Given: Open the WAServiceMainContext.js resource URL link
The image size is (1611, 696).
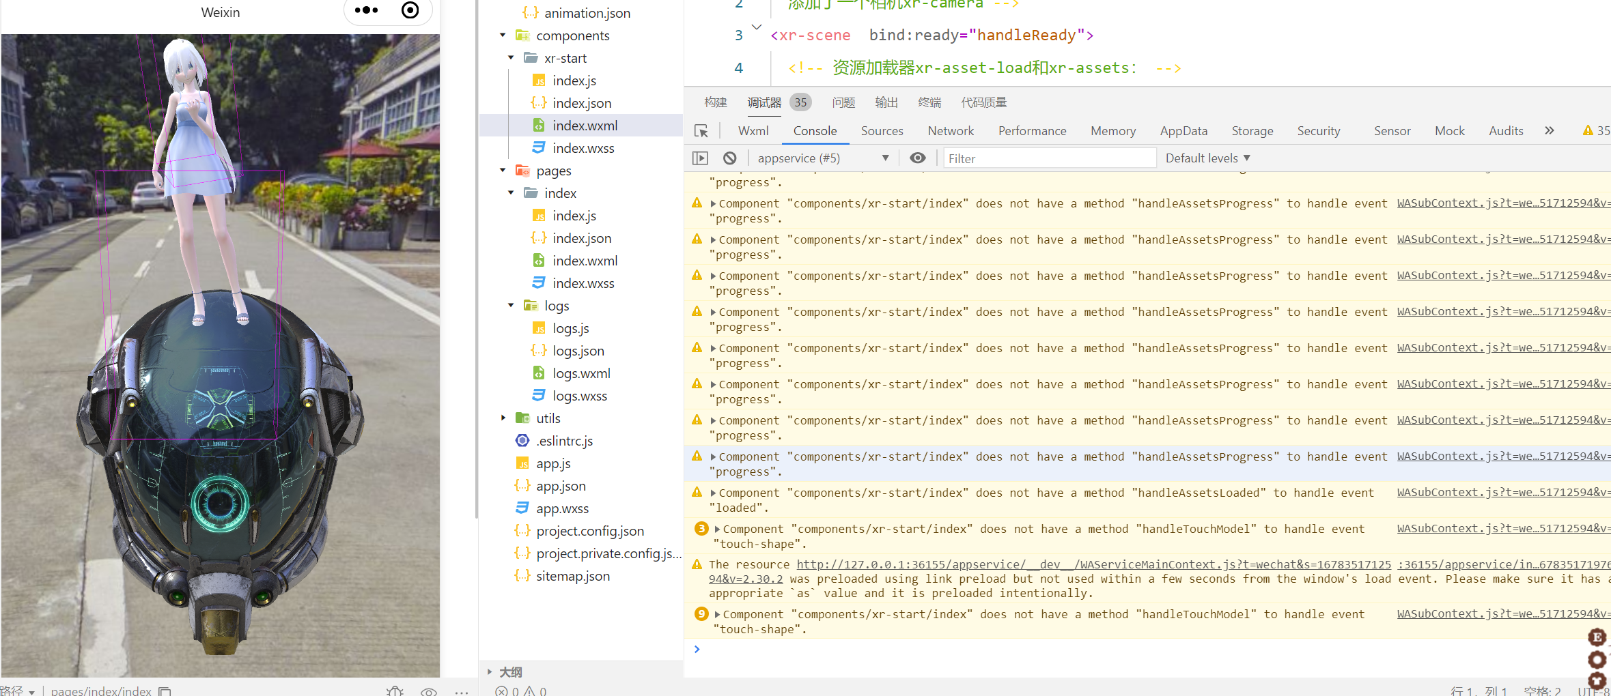Looking at the screenshot, I should (x=1093, y=564).
